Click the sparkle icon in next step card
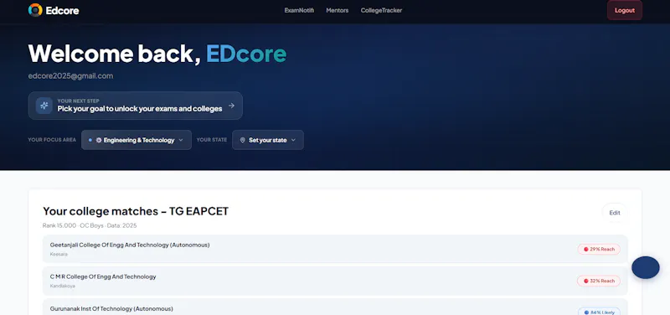Image resolution: width=670 pixels, height=315 pixels. pos(44,106)
